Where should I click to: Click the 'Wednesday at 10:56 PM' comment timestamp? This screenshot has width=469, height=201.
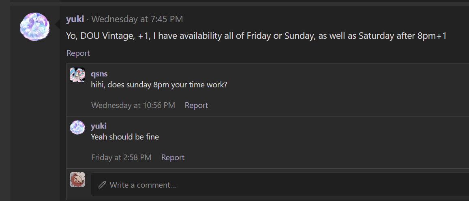point(133,105)
